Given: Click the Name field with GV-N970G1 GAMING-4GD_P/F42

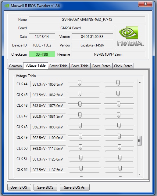Looking at the screenshot, I should click(x=87, y=19).
